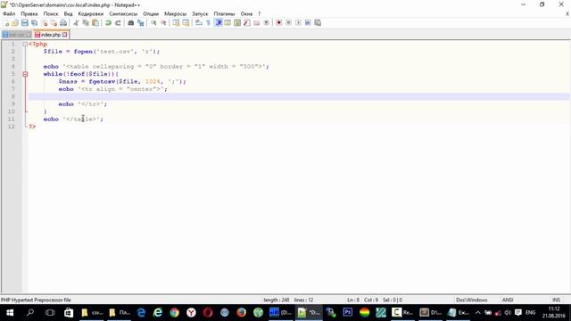Click the fopen line of code

101,52
